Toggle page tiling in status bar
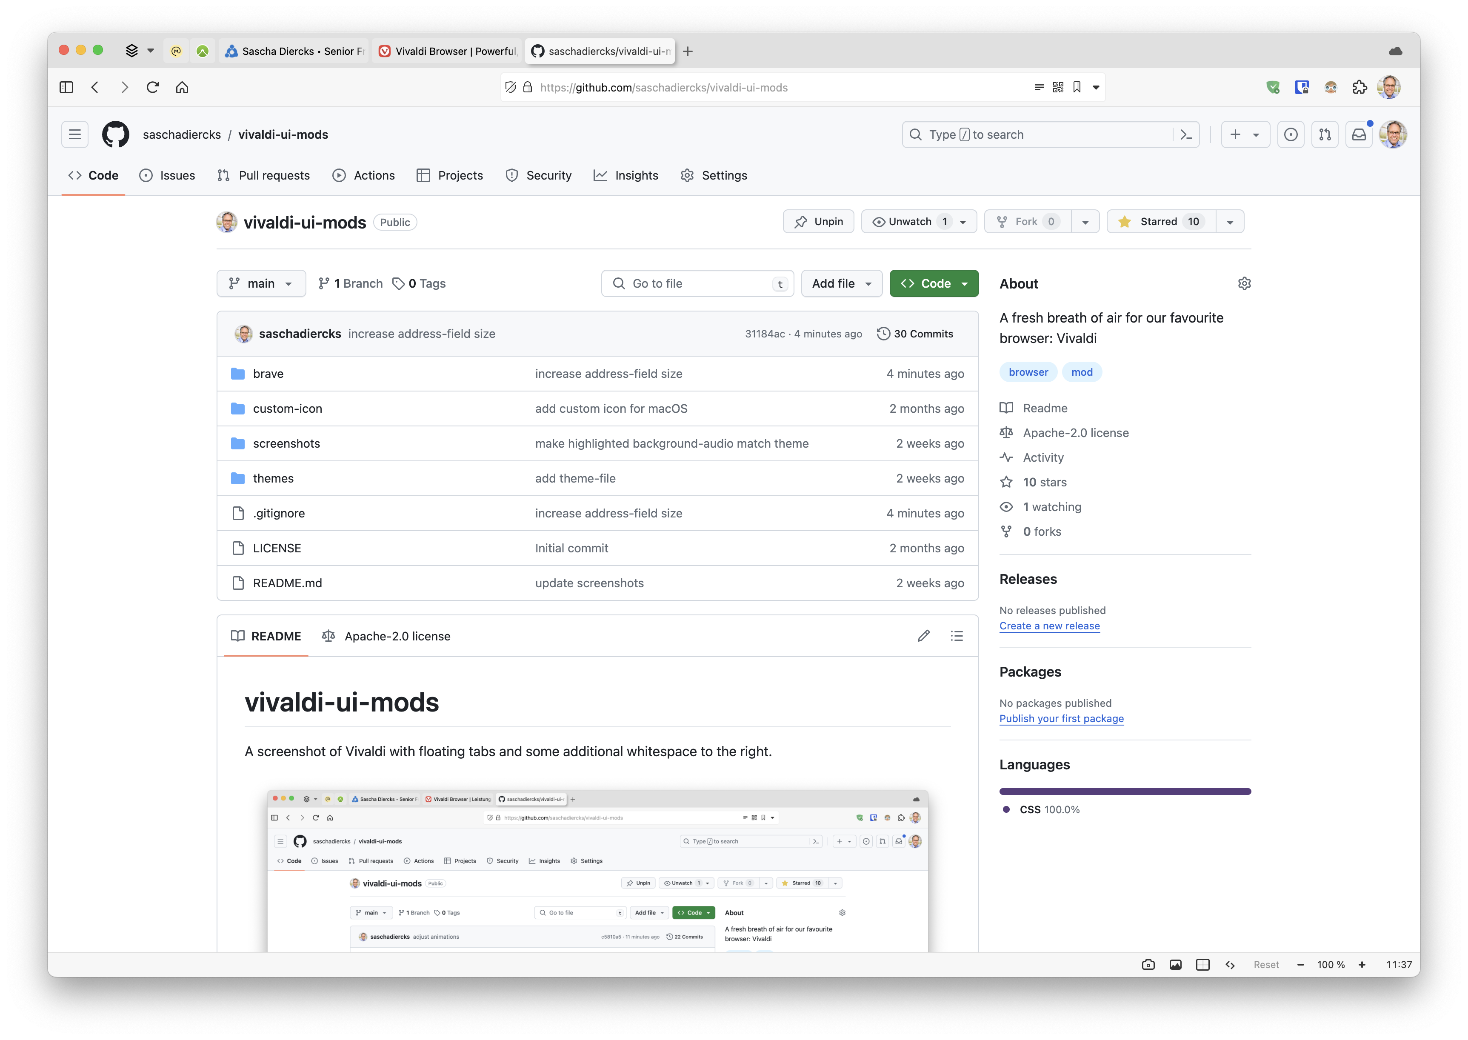Viewport: 1468px width, 1040px height. (1202, 964)
